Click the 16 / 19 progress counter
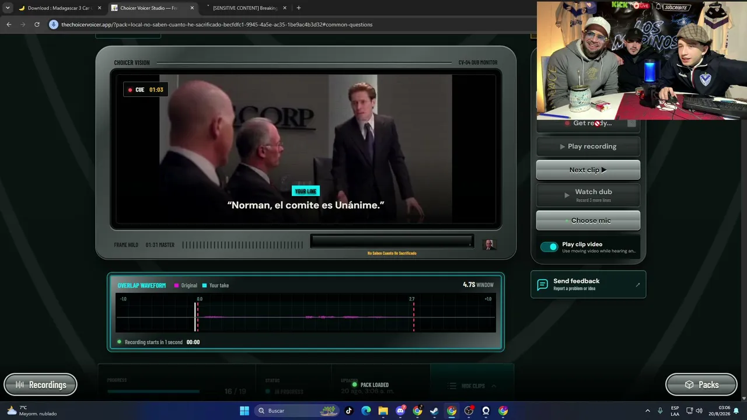The width and height of the screenshot is (747, 420). pos(235,391)
